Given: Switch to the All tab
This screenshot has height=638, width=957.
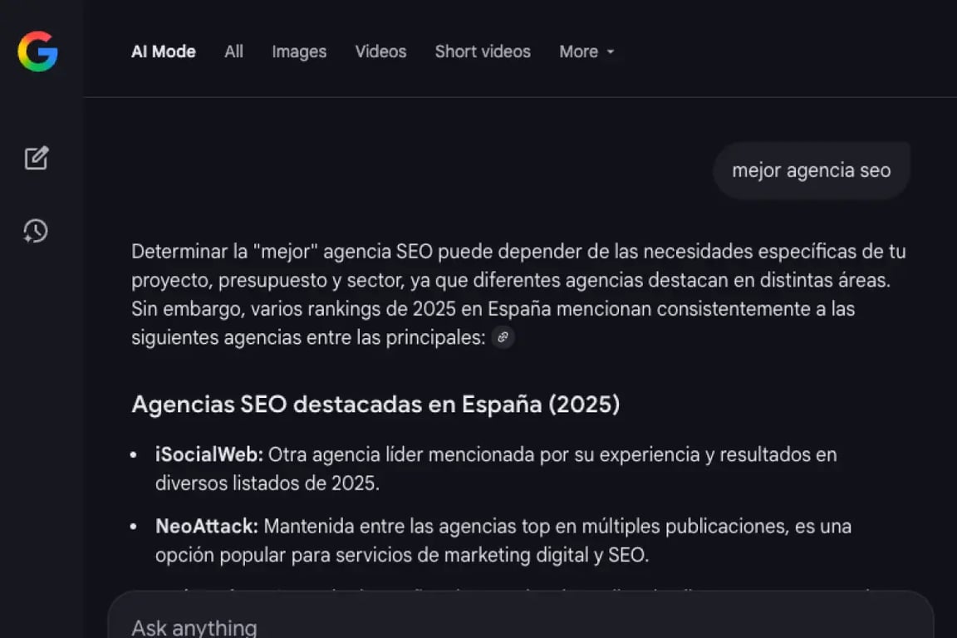Looking at the screenshot, I should 233,52.
